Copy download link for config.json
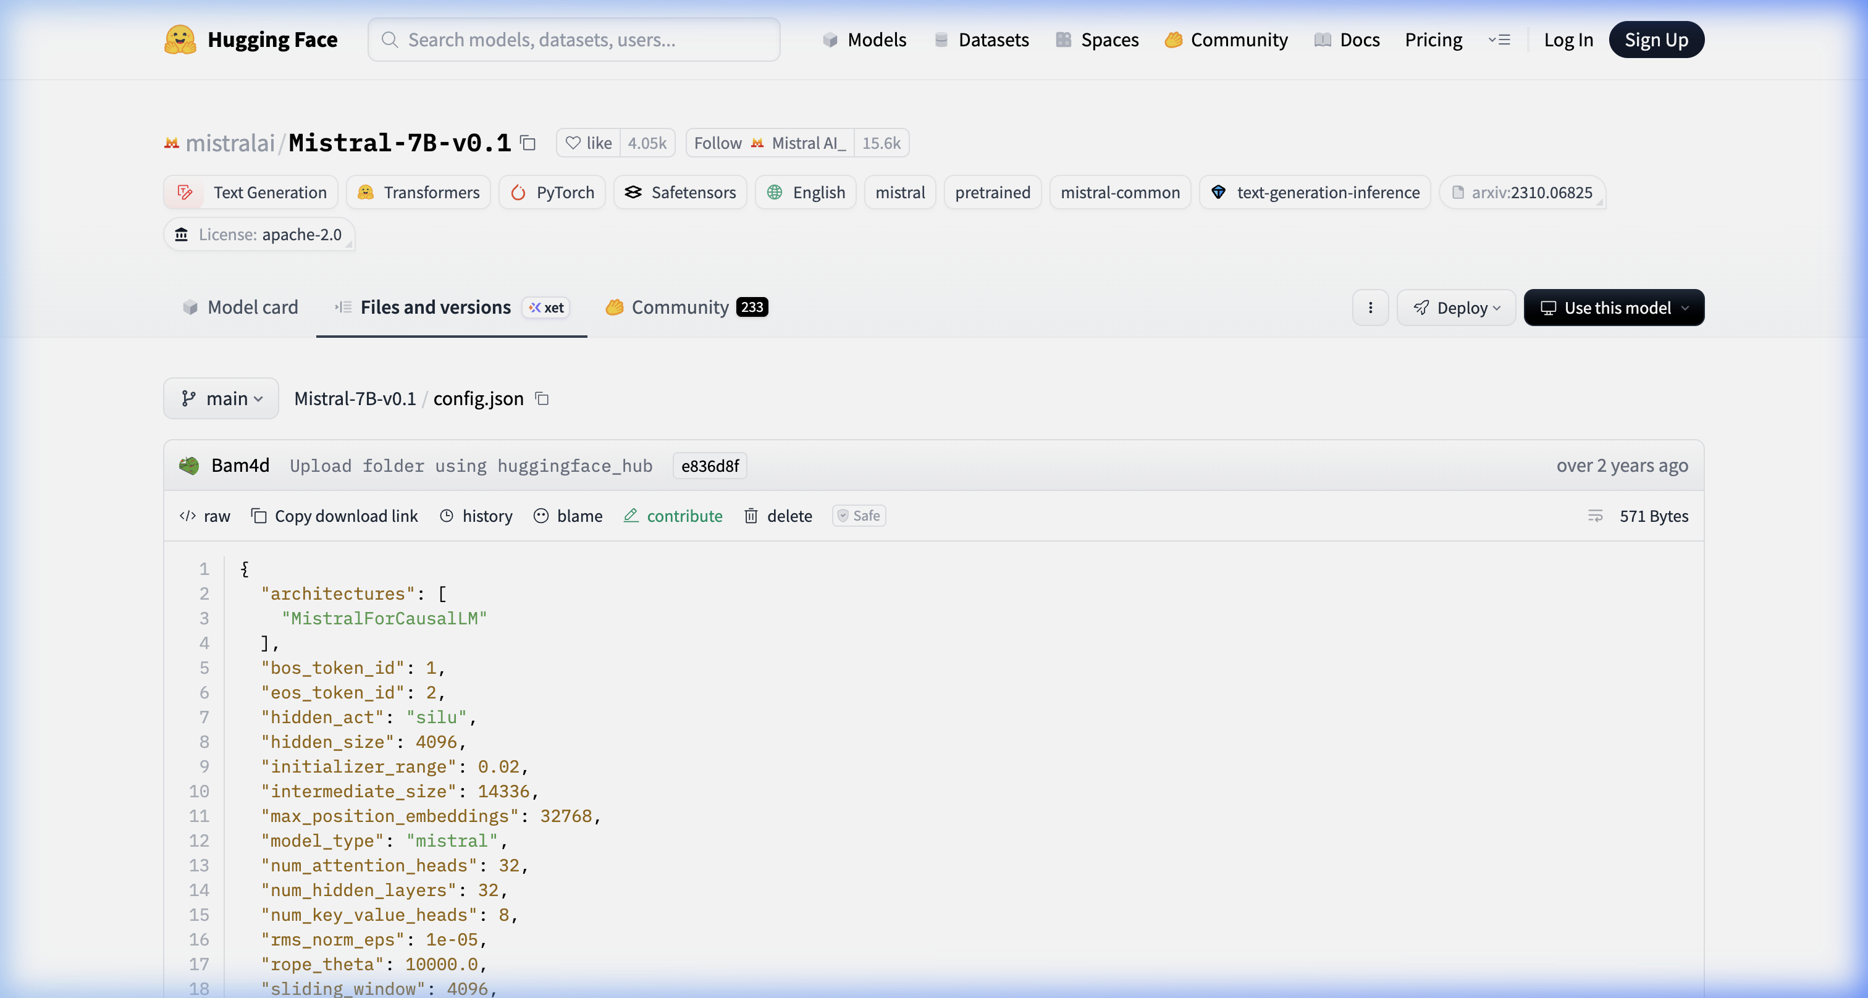This screenshot has height=998, width=1868. pos(335,516)
